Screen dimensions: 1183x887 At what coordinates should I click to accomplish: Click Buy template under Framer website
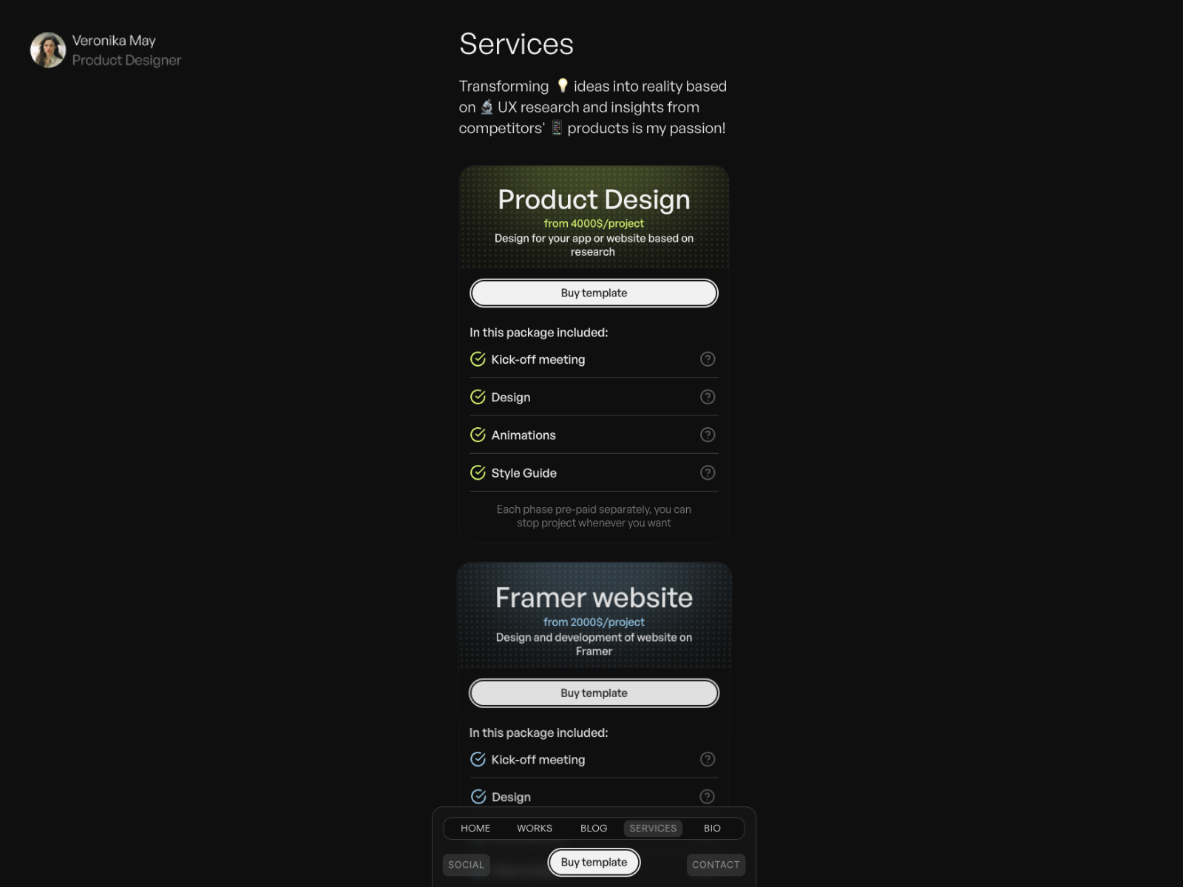tap(594, 693)
